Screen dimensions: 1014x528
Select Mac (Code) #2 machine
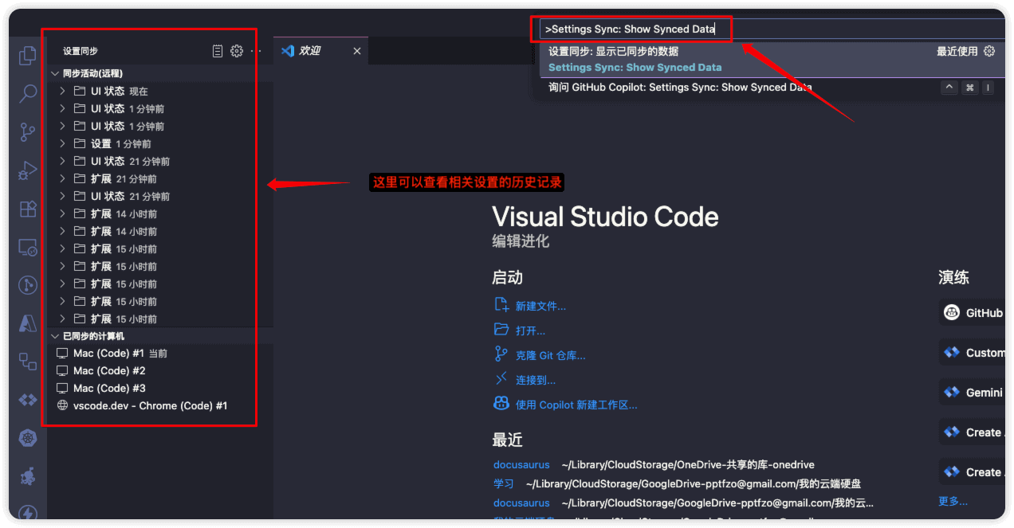coord(160,370)
